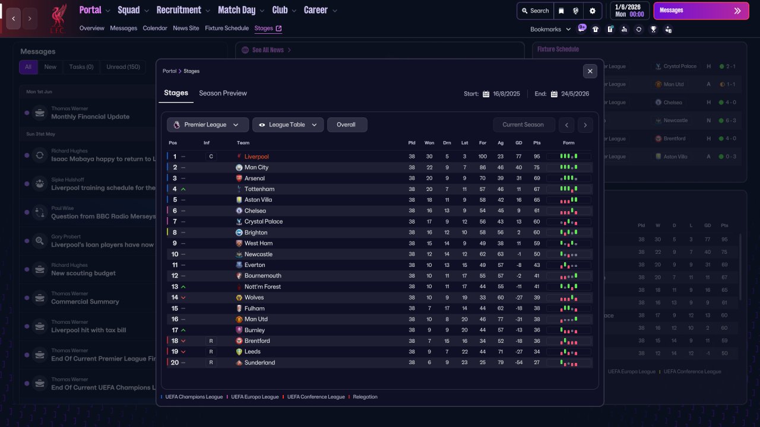Screen dimensions: 760x427
Task: Expand the Club menu chevron
Action: [294, 11]
